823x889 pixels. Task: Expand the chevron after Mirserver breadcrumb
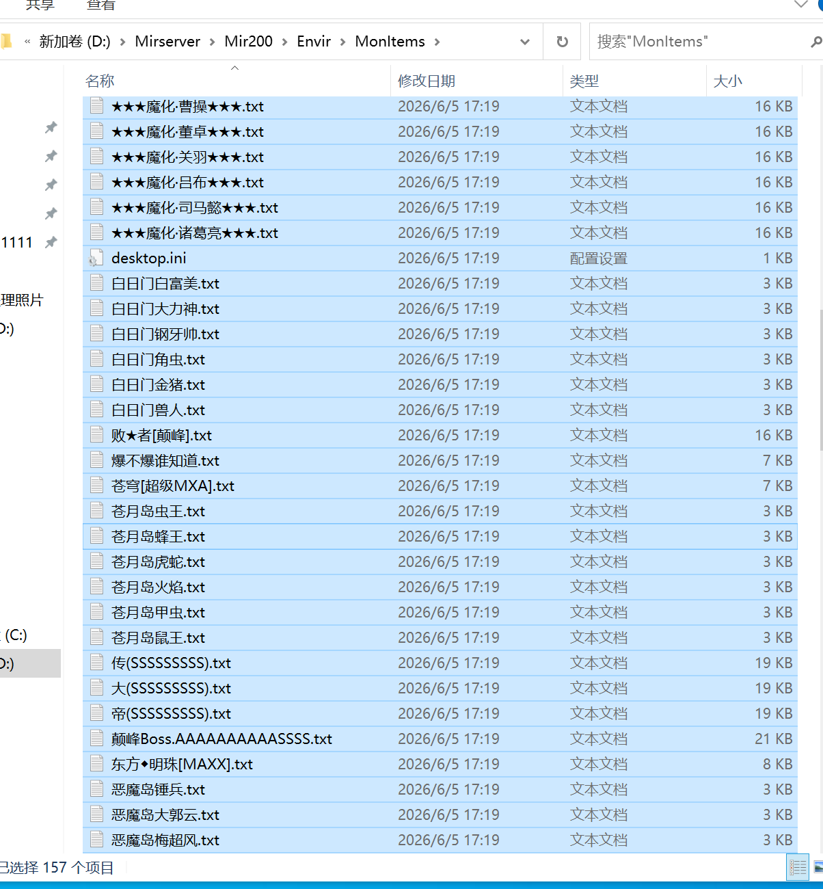pos(212,42)
